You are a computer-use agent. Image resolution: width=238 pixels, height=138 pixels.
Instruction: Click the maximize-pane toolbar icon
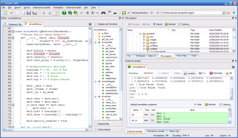click(x=5, y=13)
